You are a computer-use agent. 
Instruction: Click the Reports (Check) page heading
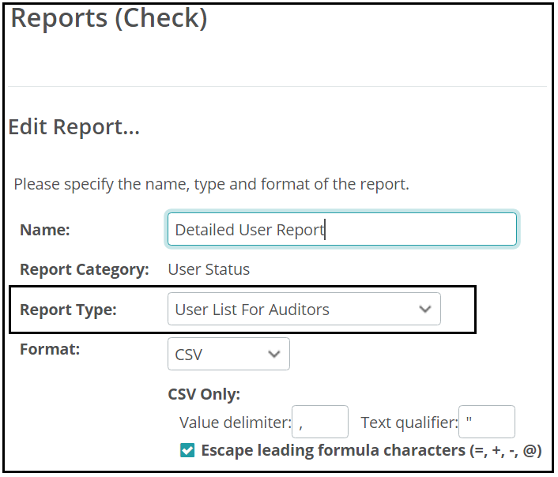point(109,18)
